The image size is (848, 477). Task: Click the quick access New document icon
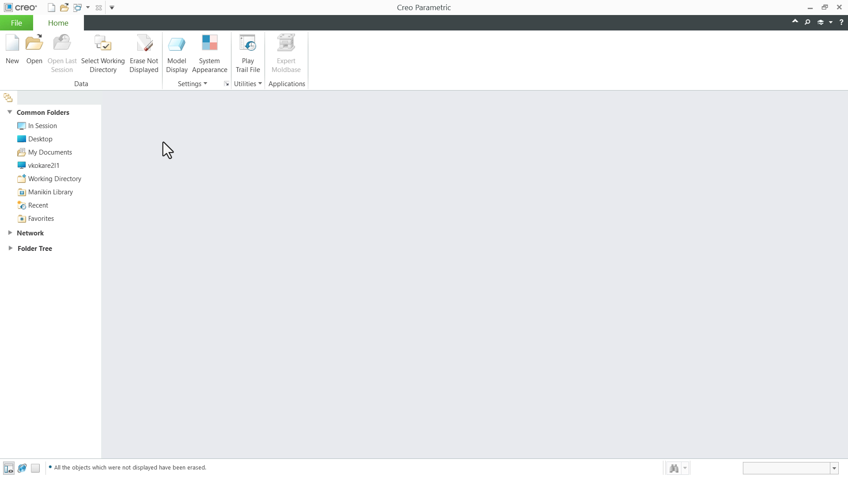coord(51,8)
